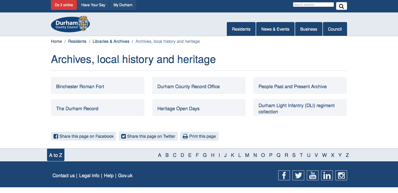Select letter R in A–Z index
This screenshot has height=193, width=398.
286,155
